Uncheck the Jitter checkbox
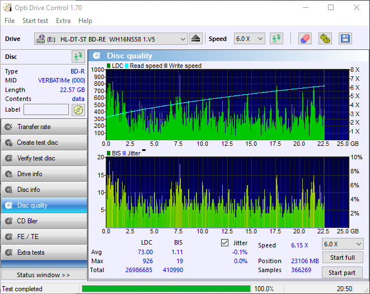The image size is (370, 294). click(225, 243)
